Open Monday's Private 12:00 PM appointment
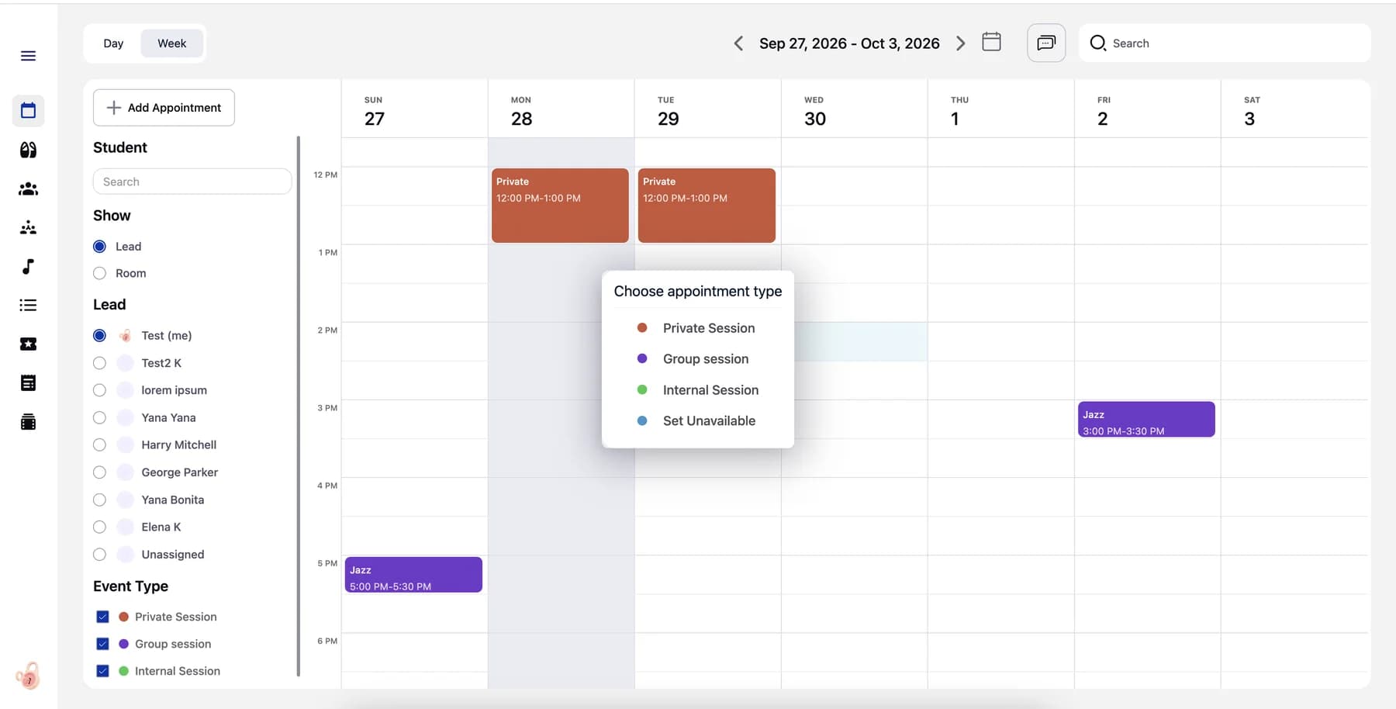 [x=560, y=206]
